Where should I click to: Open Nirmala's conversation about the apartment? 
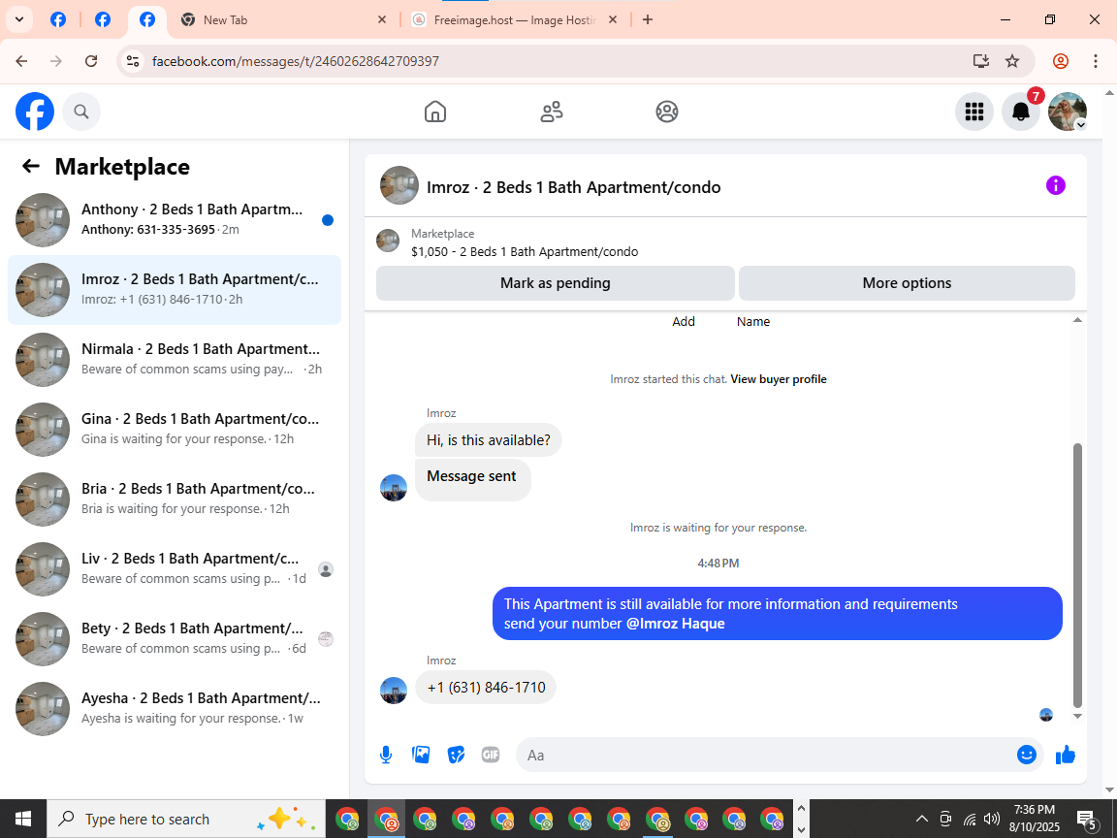174,360
